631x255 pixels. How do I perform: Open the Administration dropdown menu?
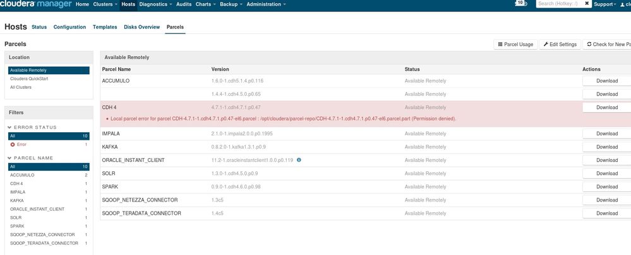click(266, 4)
